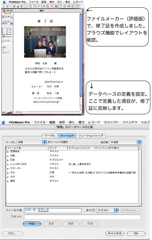Open ウインドウ menu in lower menu bar
Screen dimensions: 152x240
(130, 122)
